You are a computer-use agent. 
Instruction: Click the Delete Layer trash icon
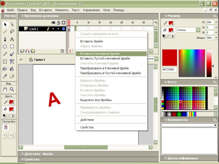click(x=62, y=51)
